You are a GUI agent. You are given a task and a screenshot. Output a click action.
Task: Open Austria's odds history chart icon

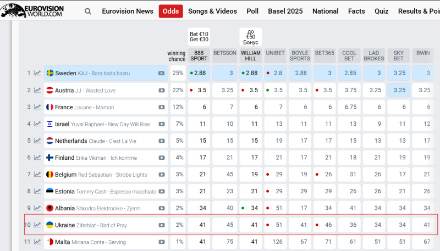[x=37, y=90]
